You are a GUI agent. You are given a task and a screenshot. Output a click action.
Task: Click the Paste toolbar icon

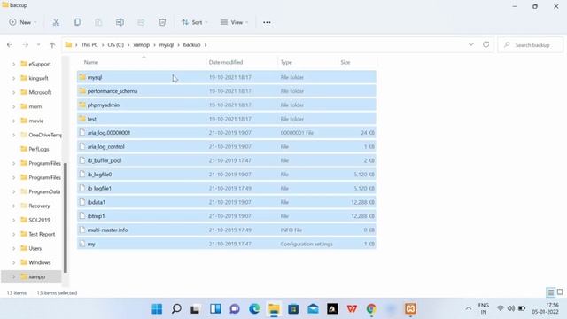[x=98, y=22]
